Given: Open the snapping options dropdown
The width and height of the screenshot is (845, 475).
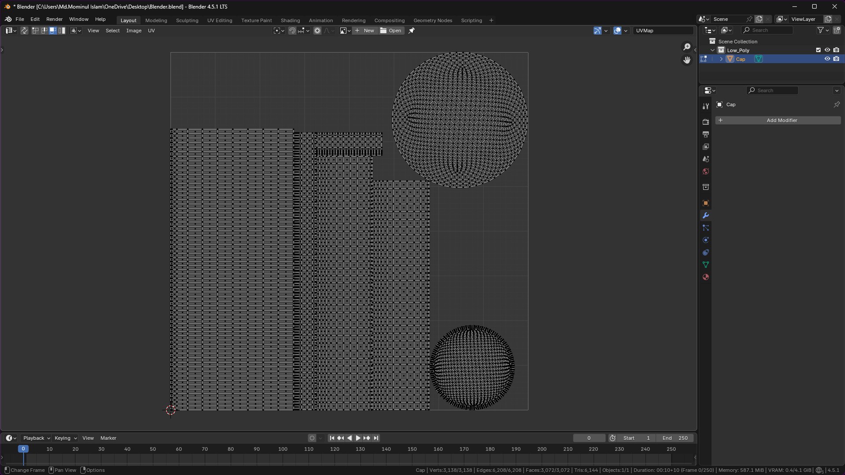Looking at the screenshot, I should (303, 31).
